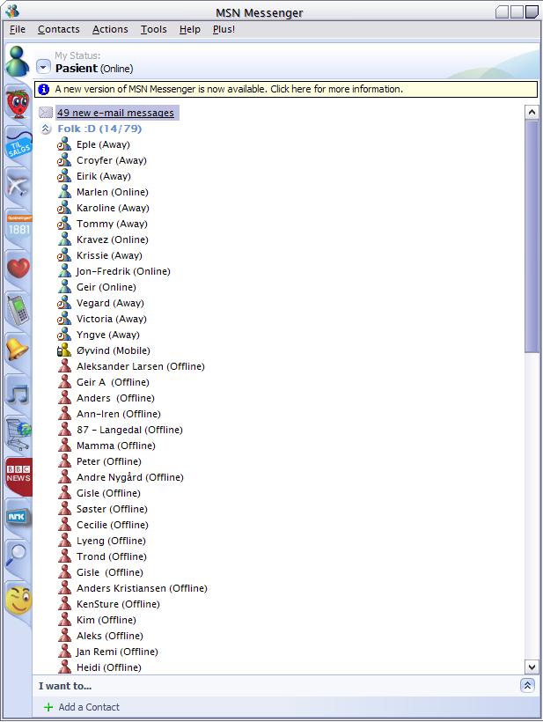Select contact Mamma (Offline)
This screenshot has height=722, width=543.
click(116, 446)
